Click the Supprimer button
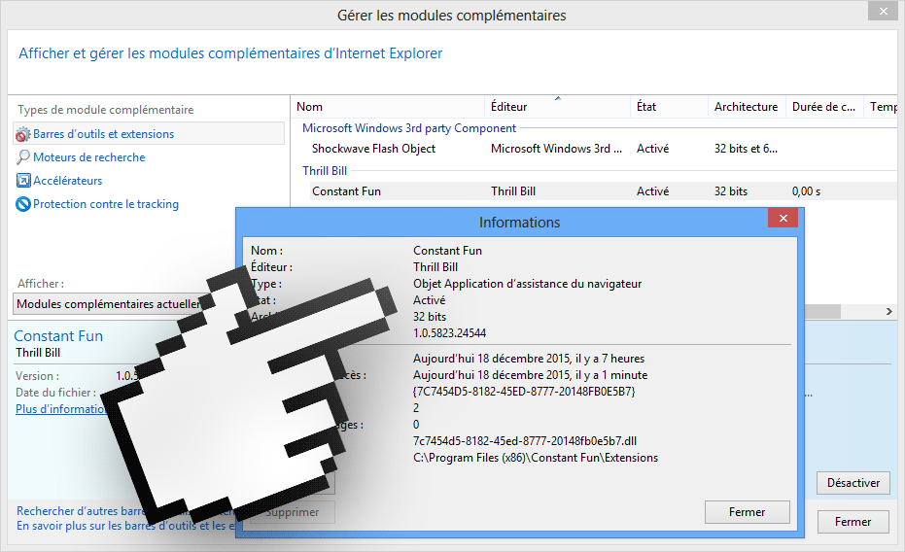 point(292,512)
